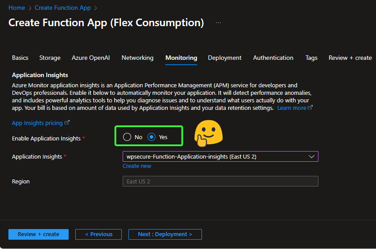Go to the Azure OpenAI tab

(91, 58)
